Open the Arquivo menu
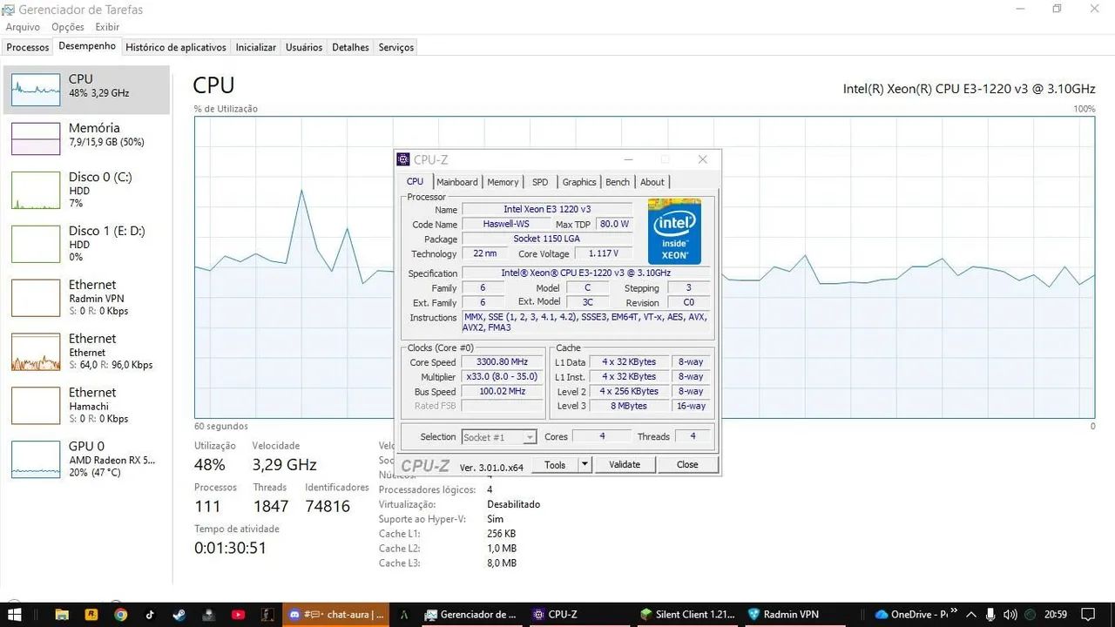 23,27
